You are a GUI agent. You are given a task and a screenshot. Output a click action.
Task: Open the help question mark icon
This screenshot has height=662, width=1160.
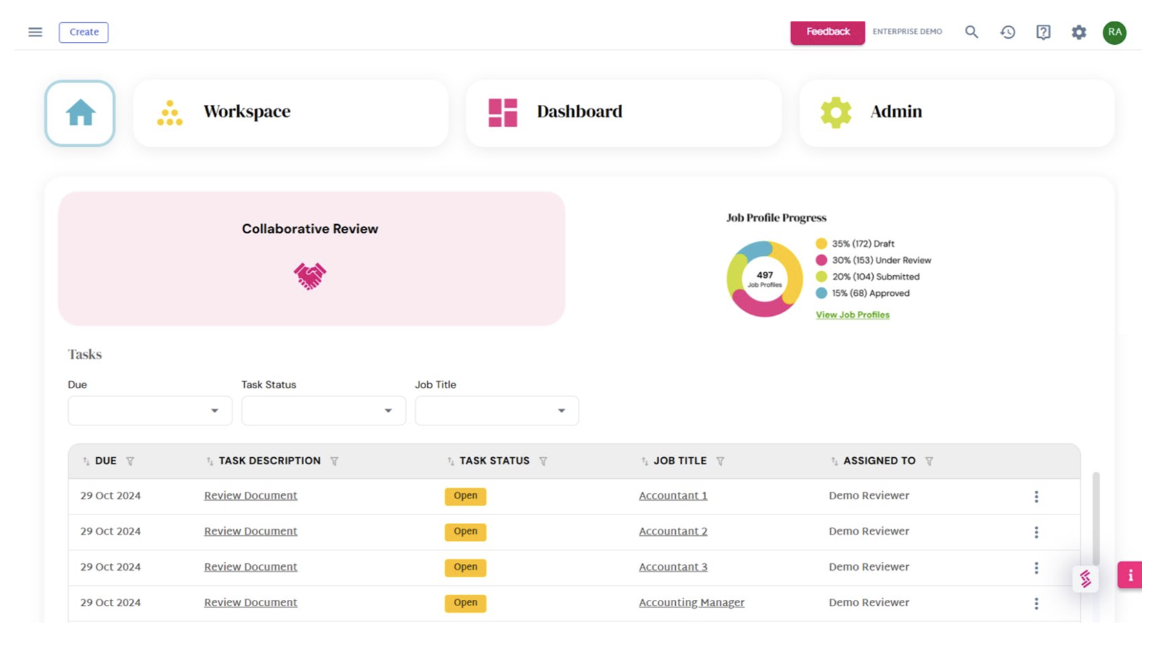pos(1043,32)
